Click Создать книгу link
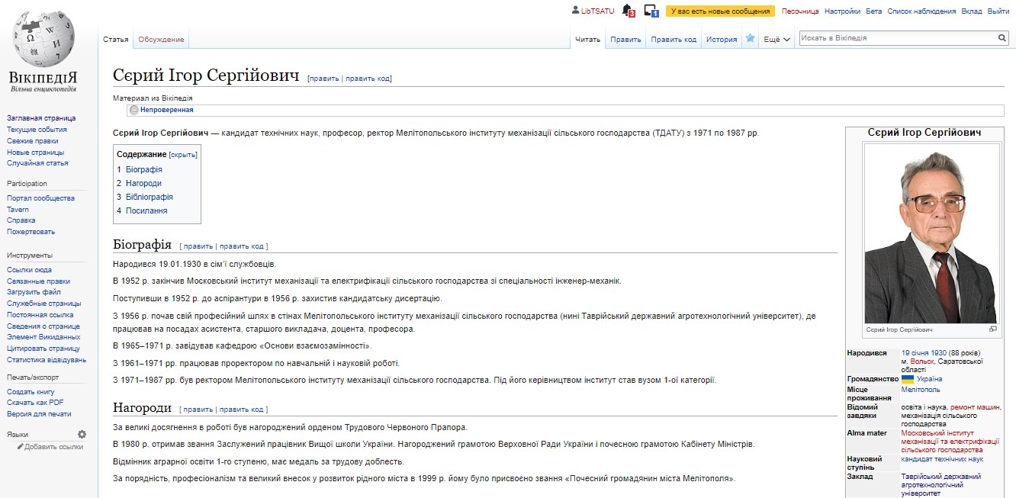 [x=31, y=391]
